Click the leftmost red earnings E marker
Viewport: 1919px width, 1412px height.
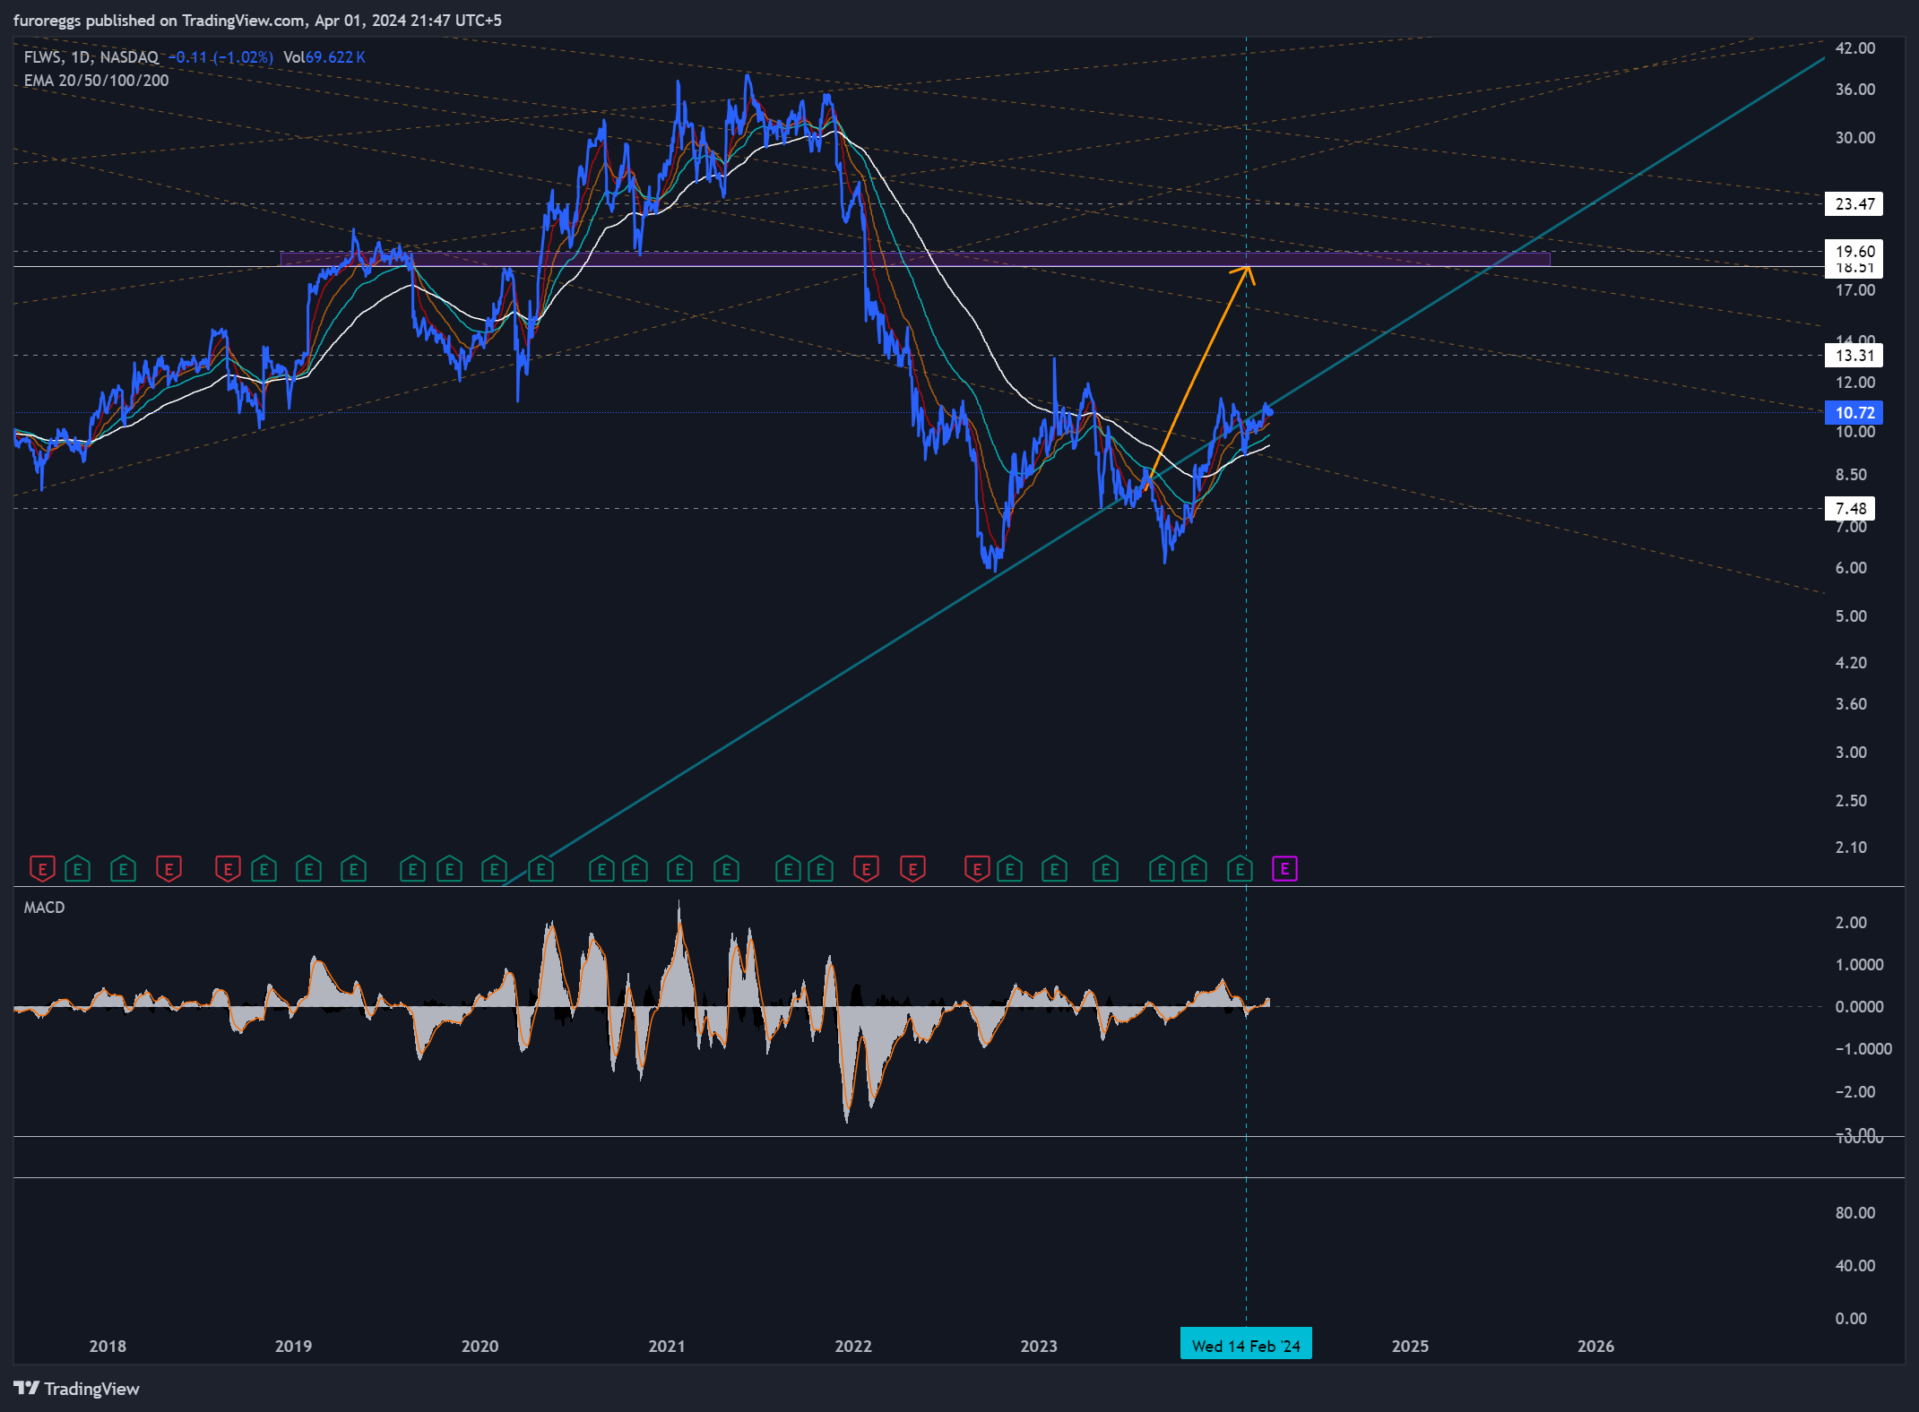pos(42,868)
